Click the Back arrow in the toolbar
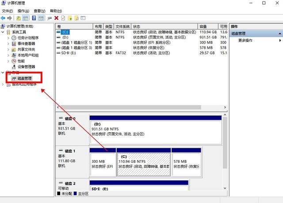This screenshot has width=283, height=203. click(4, 18)
